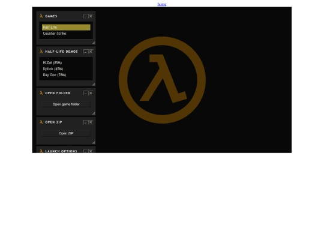The width and height of the screenshot is (324, 243).
Task: Click the lambda icon beside Games title
Action: tap(41, 16)
